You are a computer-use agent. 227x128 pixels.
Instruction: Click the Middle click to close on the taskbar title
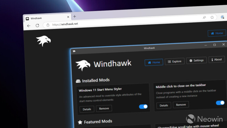[x=181, y=86]
